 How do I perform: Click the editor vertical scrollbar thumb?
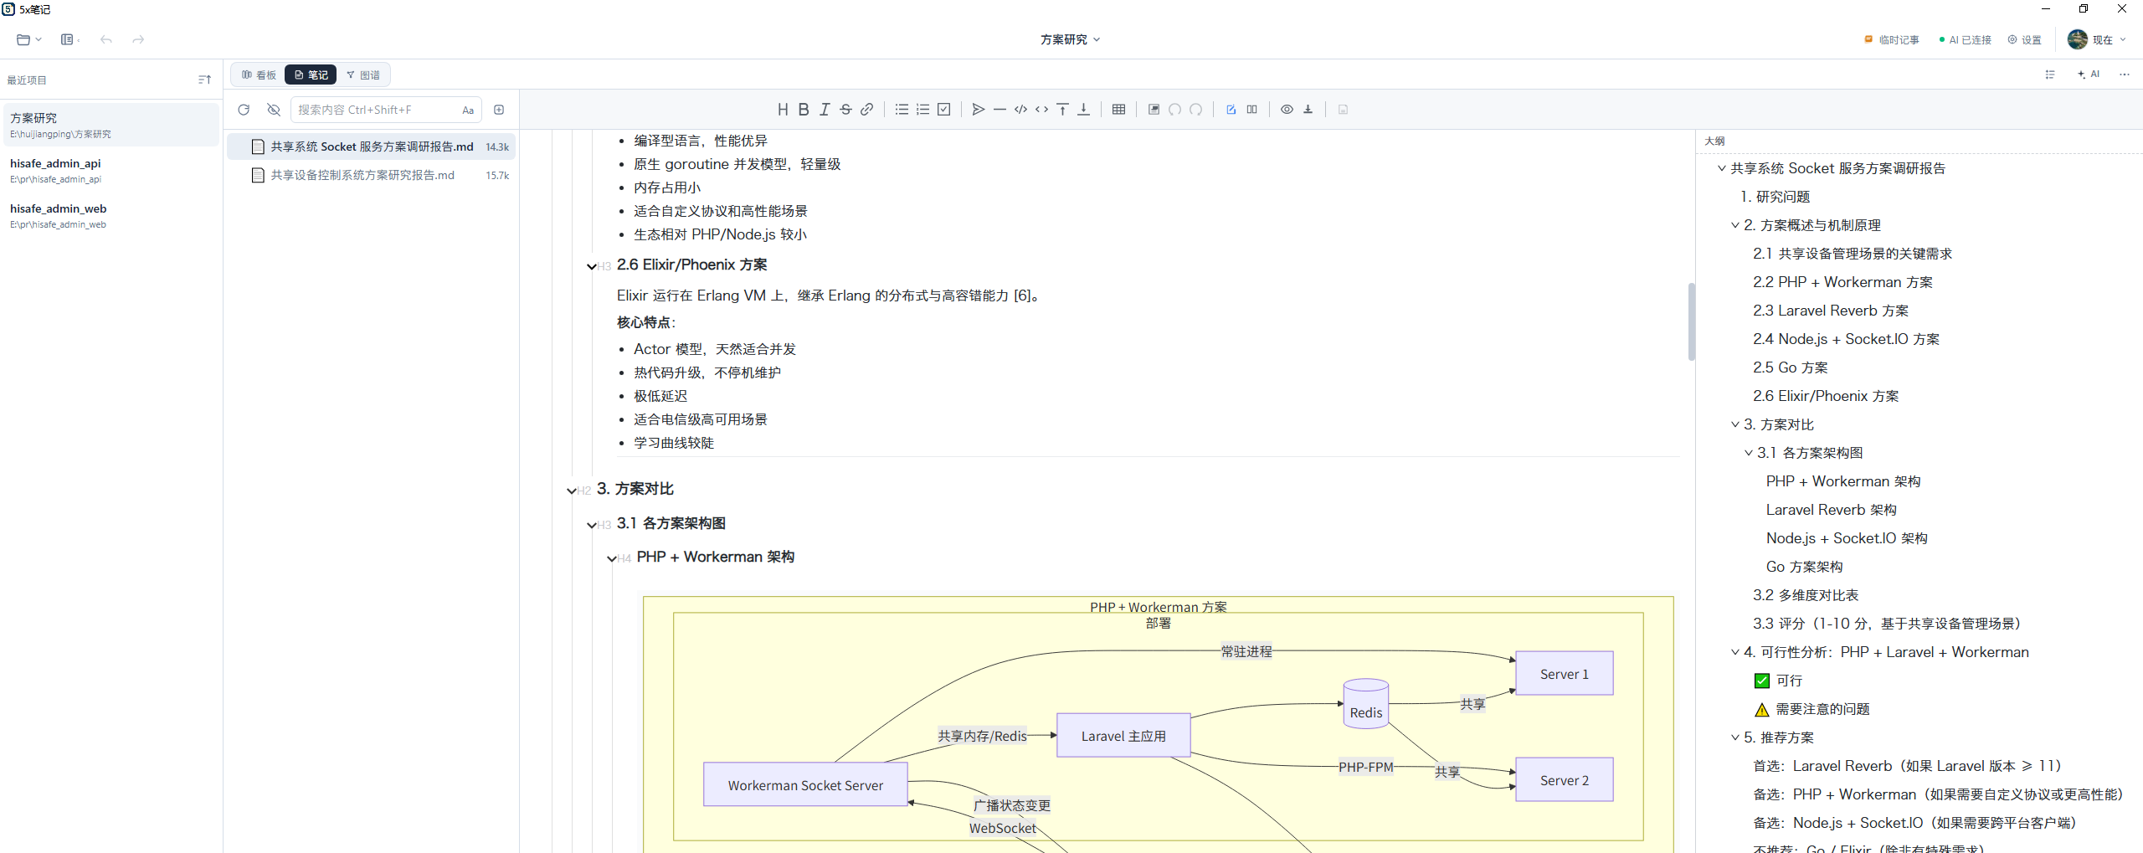click(1692, 321)
